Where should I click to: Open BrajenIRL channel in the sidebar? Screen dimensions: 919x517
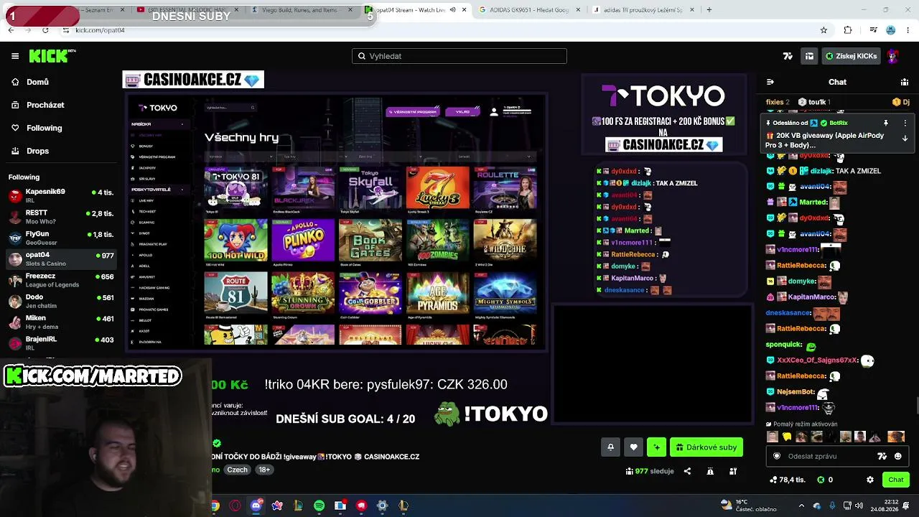click(x=61, y=343)
